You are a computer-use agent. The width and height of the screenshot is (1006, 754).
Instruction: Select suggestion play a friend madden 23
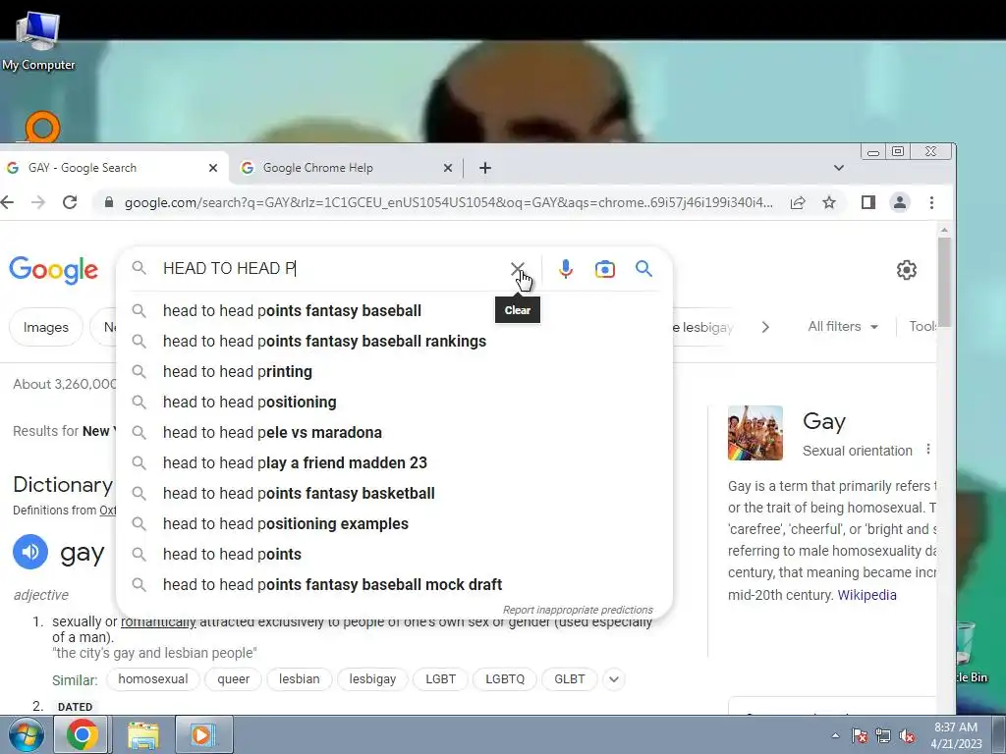[395, 463]
